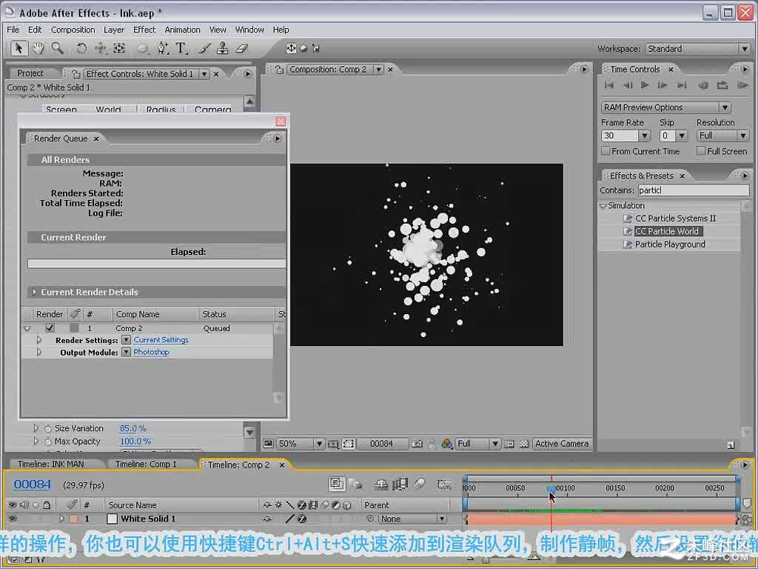The width and height of the screenshot is (758, 569).
Task: Click White Solid 1 layer label color
Action: 73,519
